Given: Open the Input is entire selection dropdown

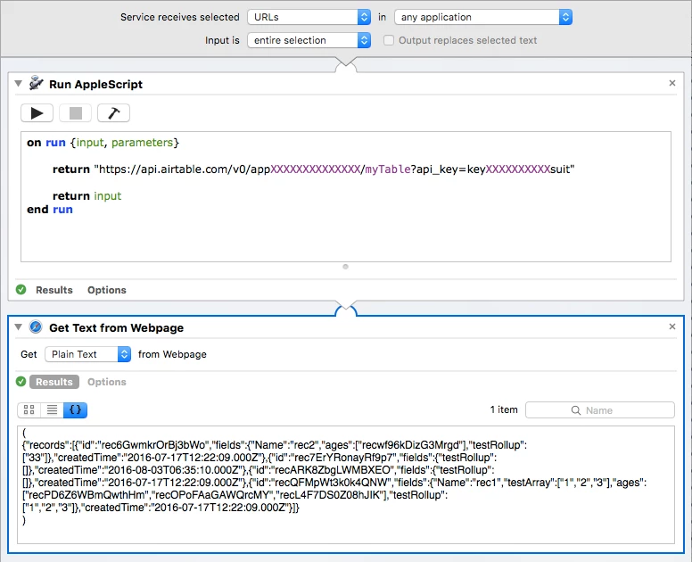Looking at the screenshot, I should (309, 40).
